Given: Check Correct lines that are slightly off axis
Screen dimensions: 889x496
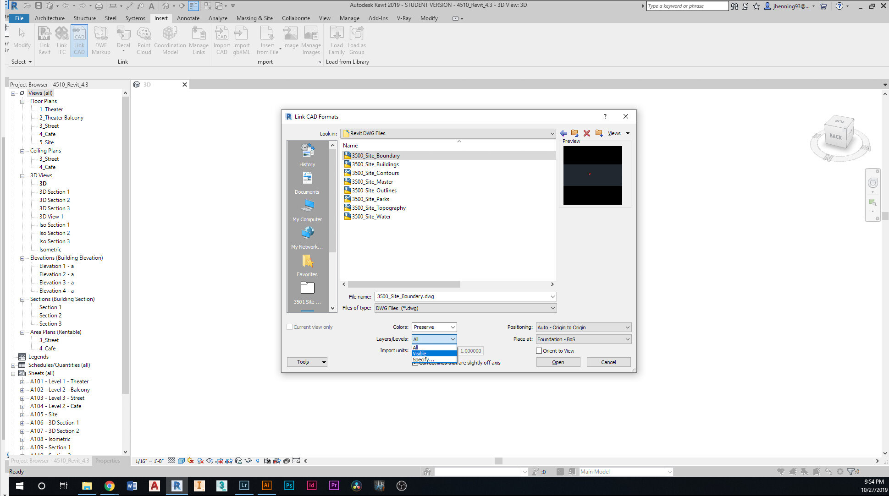Looking at the screenshot, I should coord(415,362).
